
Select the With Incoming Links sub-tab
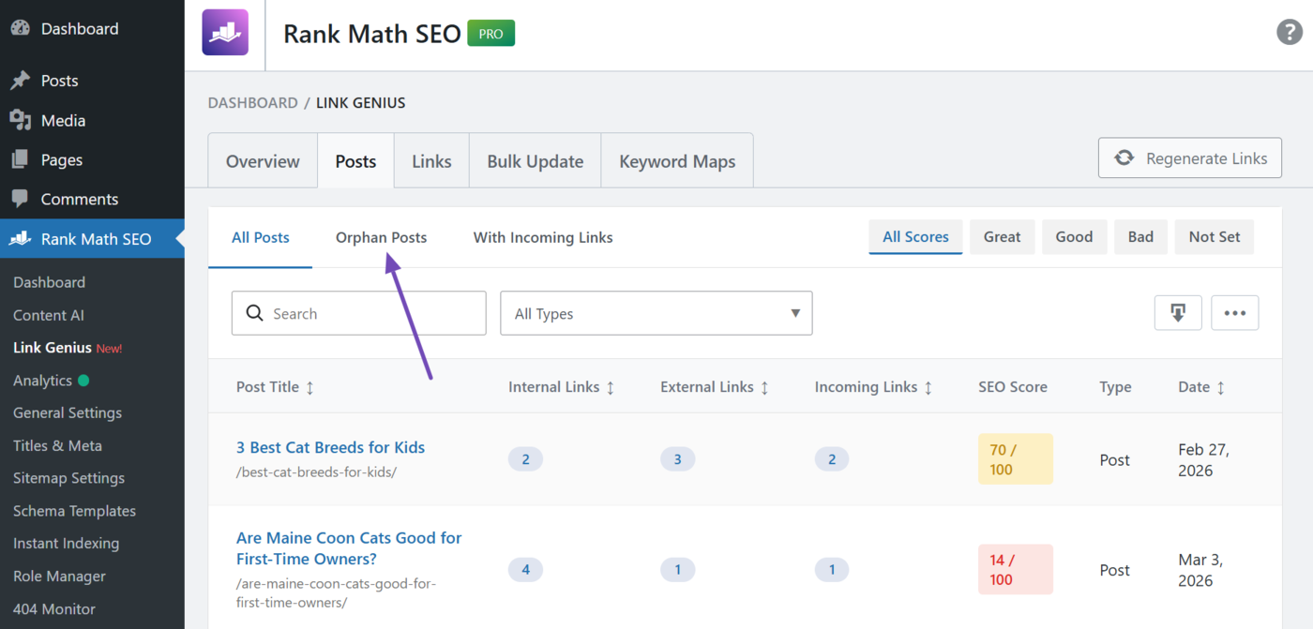(543, 237)
